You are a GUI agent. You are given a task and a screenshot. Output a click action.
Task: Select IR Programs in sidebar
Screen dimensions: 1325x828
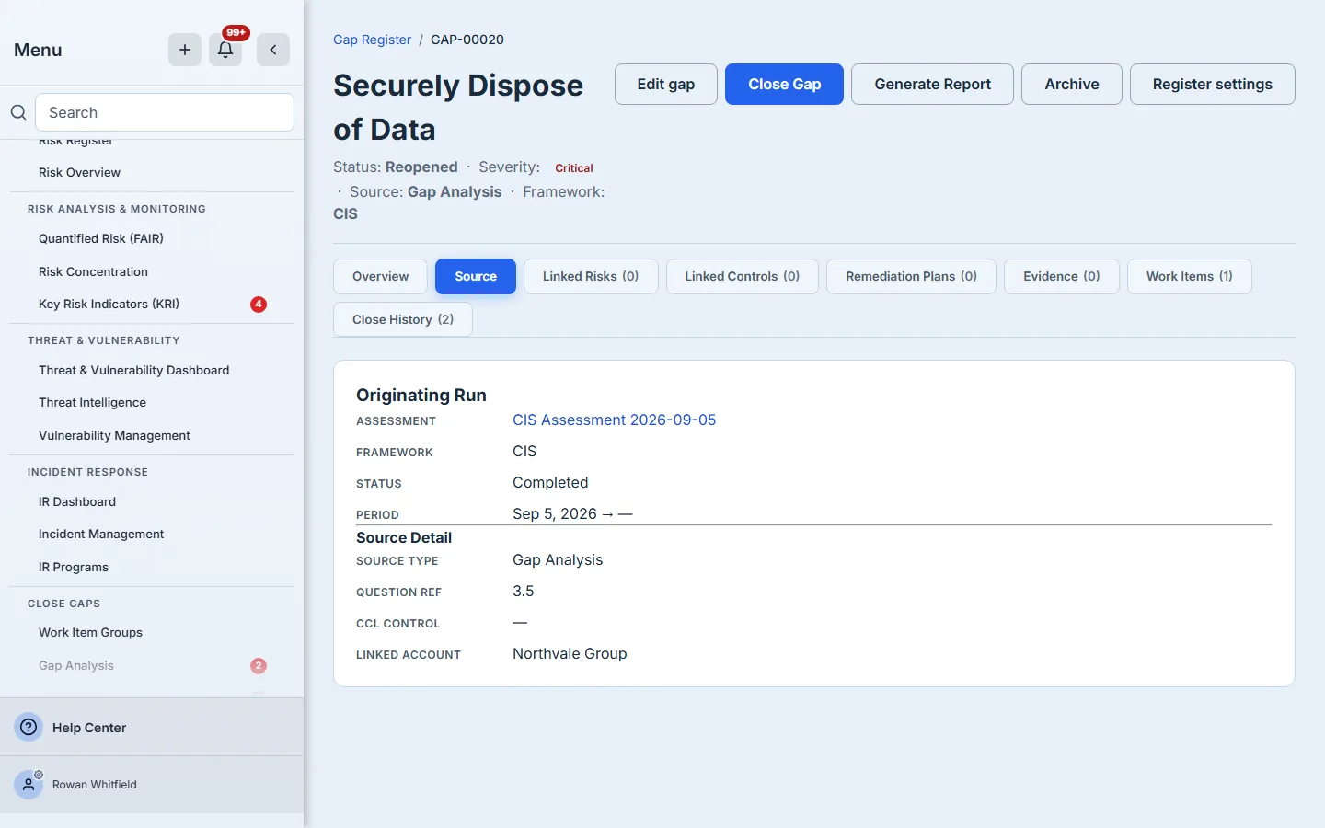click(74, 567)
